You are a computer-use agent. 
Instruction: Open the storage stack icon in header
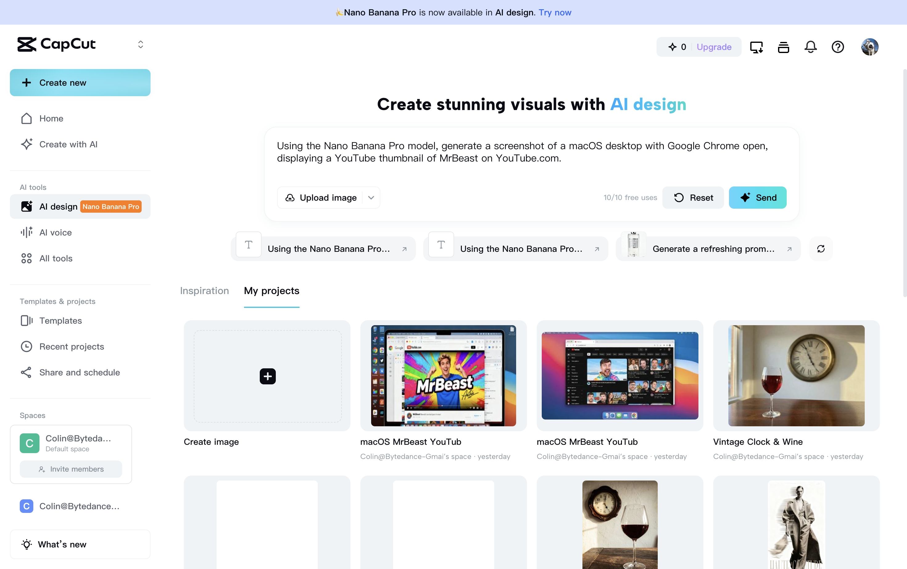coord(784,47)
